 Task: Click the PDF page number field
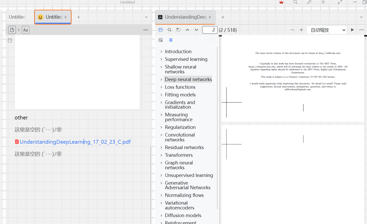click(x=210, y=30)
